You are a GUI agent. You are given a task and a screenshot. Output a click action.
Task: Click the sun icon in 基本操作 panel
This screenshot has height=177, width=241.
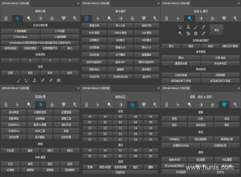pyautogui.click(x=121, y=18)
